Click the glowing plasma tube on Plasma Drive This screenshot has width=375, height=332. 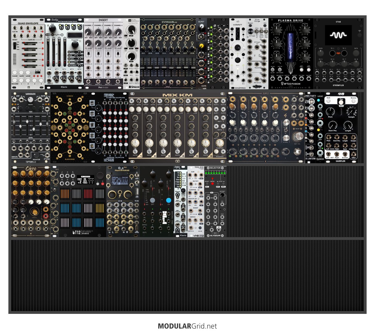[x=291, y=46]
